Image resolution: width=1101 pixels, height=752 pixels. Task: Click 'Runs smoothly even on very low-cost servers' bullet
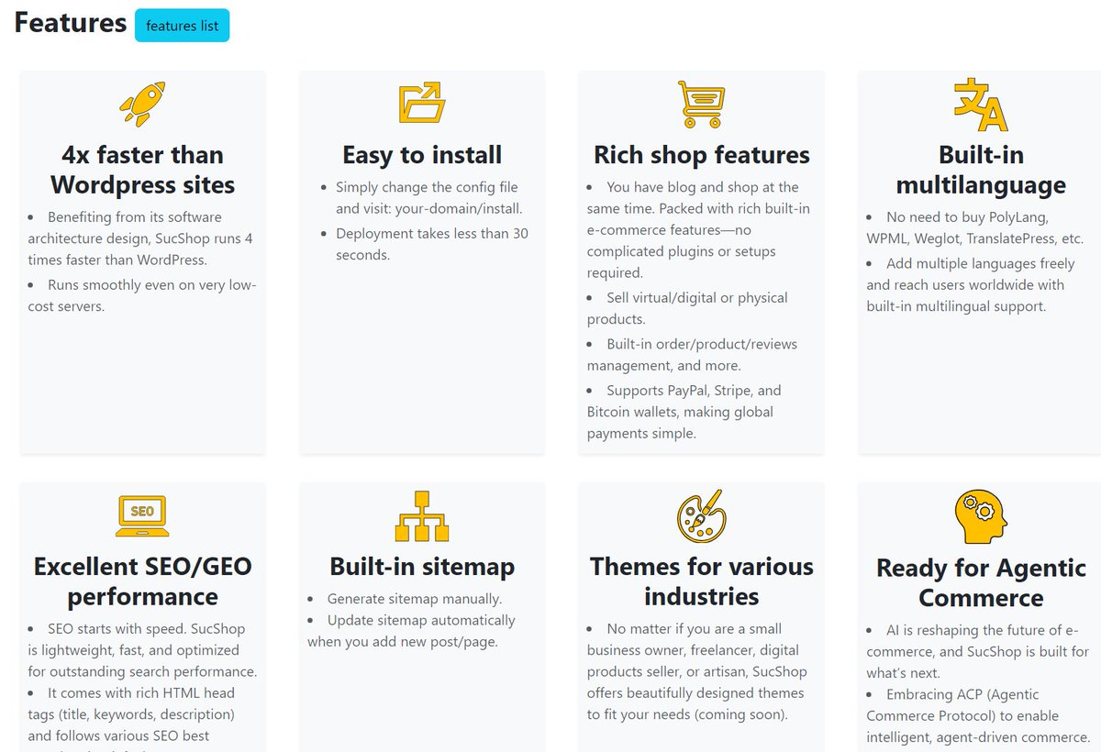click(x=142, y=295)
